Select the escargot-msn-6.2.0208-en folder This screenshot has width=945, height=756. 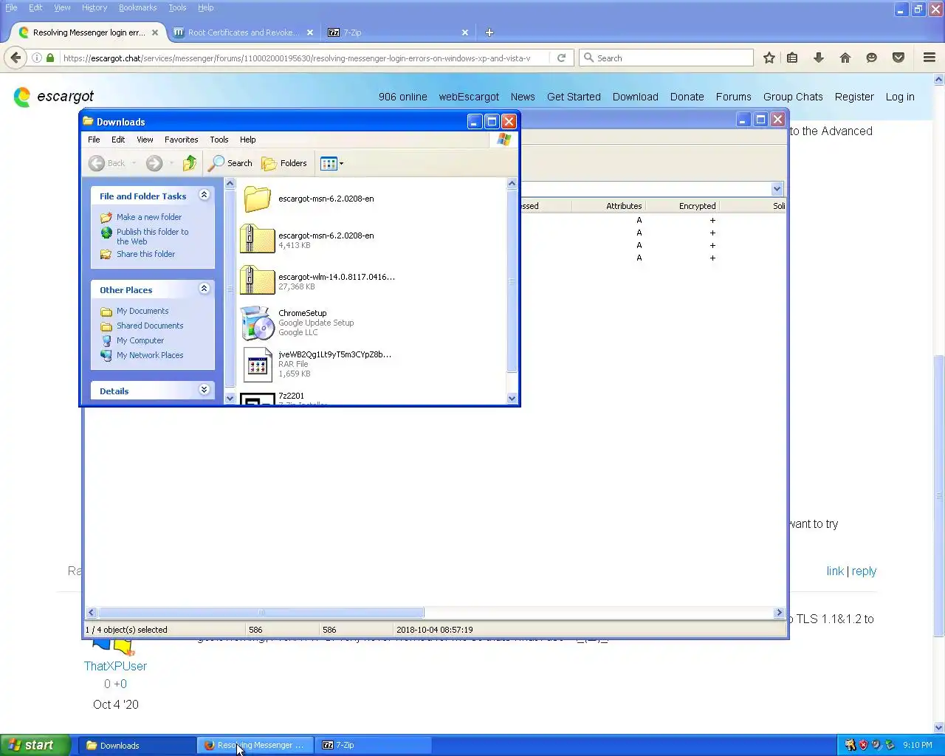[308, 199]
